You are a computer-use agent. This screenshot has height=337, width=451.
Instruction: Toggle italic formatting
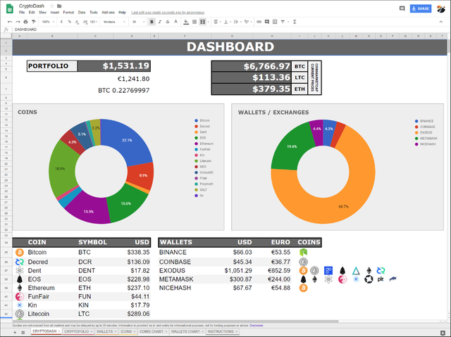(x=160, y=22)
